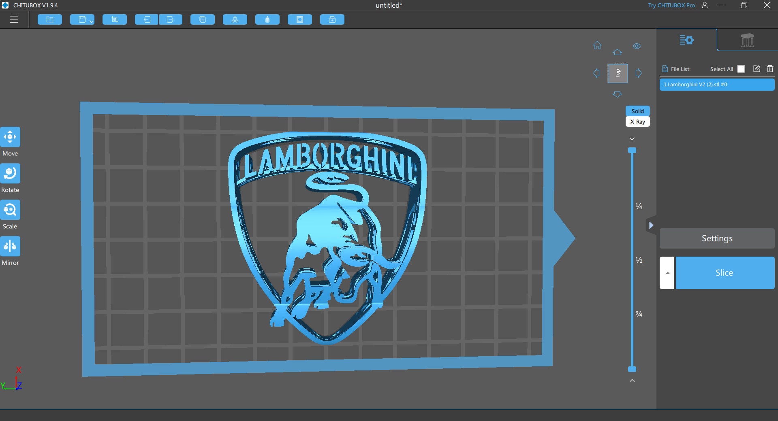Open the hamburger menu
The image size is (778, 421).
pyautogui.click(x=14, y=19)
